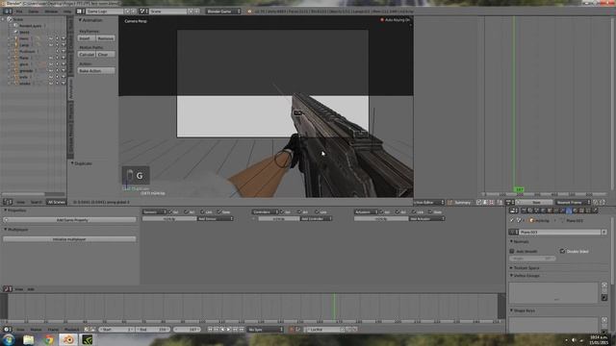Click the Bake Action button
The width and height of the screenshot is (616, 346).
pyautogui.click(x=96, y=71)
